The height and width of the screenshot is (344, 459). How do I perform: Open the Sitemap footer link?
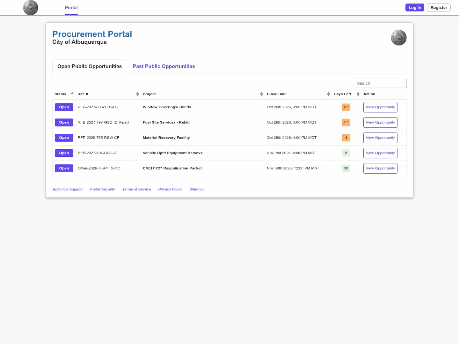(x=196, y=189)
